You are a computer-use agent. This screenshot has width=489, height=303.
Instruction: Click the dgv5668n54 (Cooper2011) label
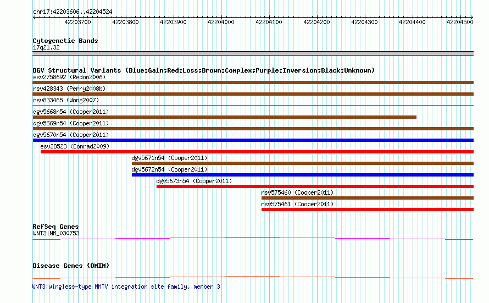pyautogui.click(x=71, y=112)
